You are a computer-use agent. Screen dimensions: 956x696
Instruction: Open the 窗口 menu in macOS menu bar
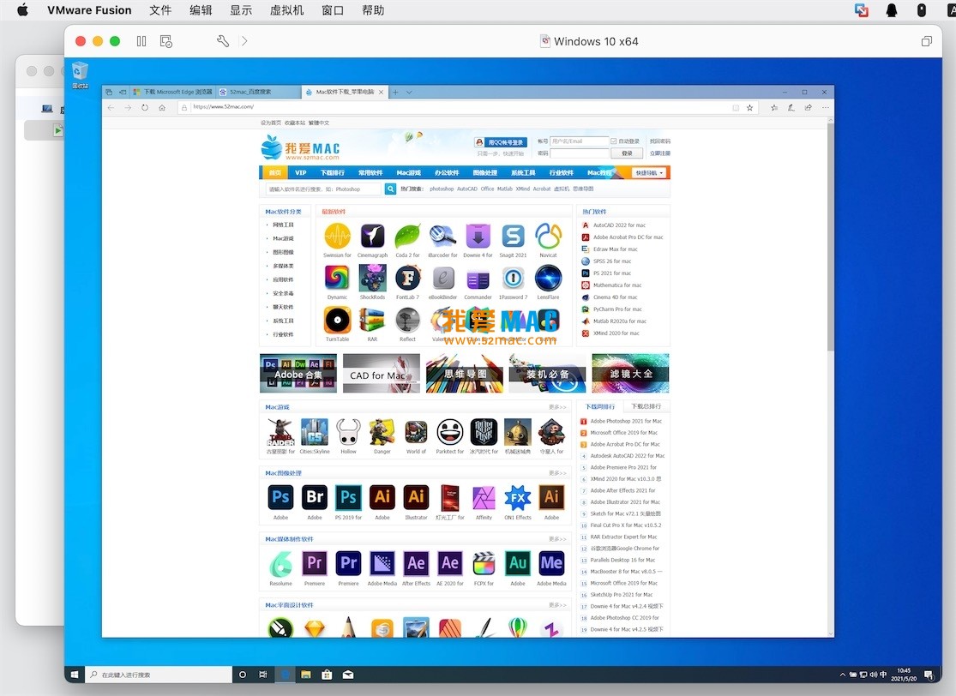pos(333,10)
